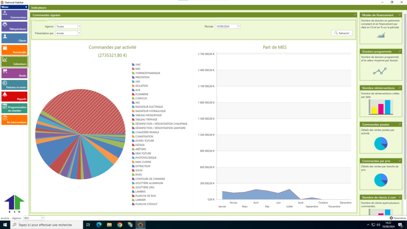Click the CHAUDIÈRE MURALE legend entry
The width and height of the screenshot is (407, 229).
coord(145,132)
